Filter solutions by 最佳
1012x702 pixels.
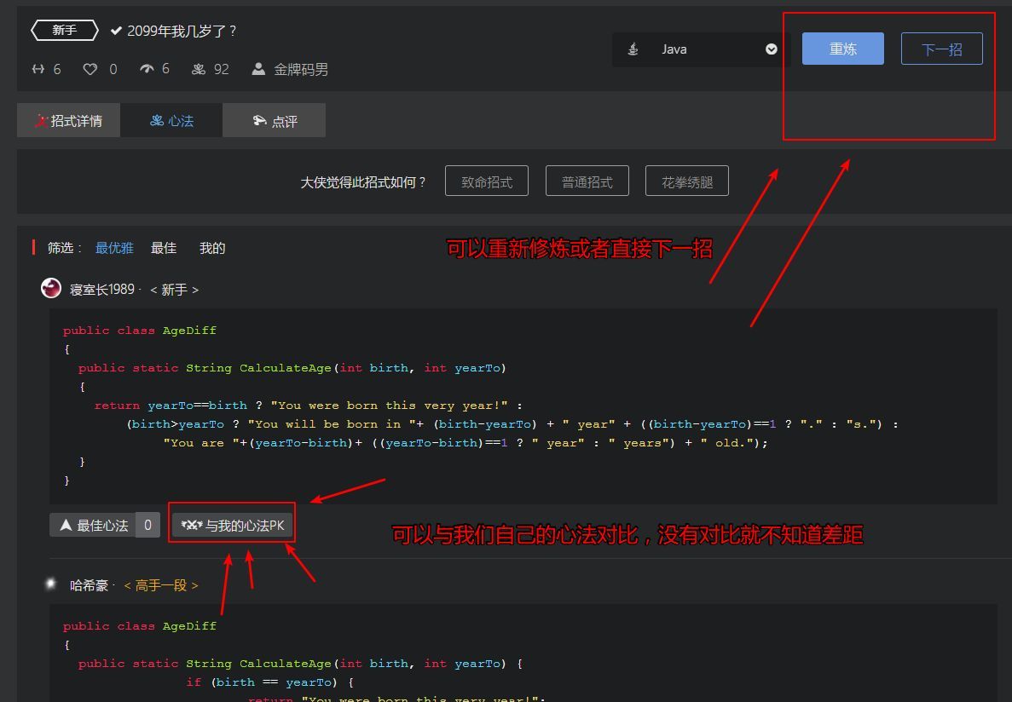(x=164, y=248)
